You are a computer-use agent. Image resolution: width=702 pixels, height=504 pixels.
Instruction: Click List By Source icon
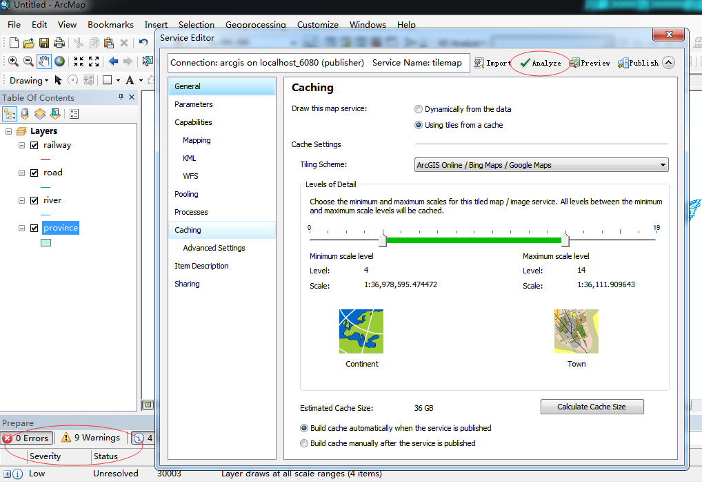pos(25,114)
